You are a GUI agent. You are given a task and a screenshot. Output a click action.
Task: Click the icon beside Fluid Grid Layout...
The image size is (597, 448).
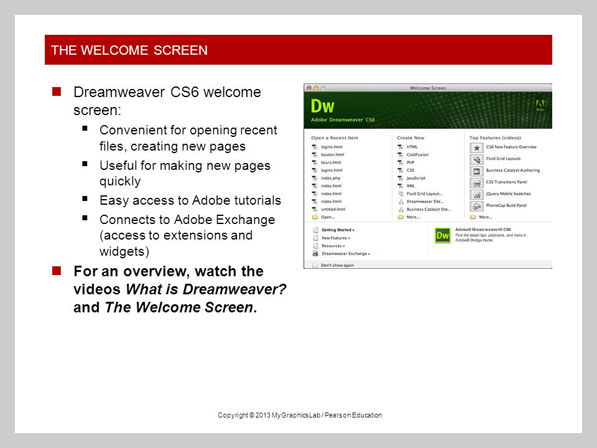click(x=400, y=194)
